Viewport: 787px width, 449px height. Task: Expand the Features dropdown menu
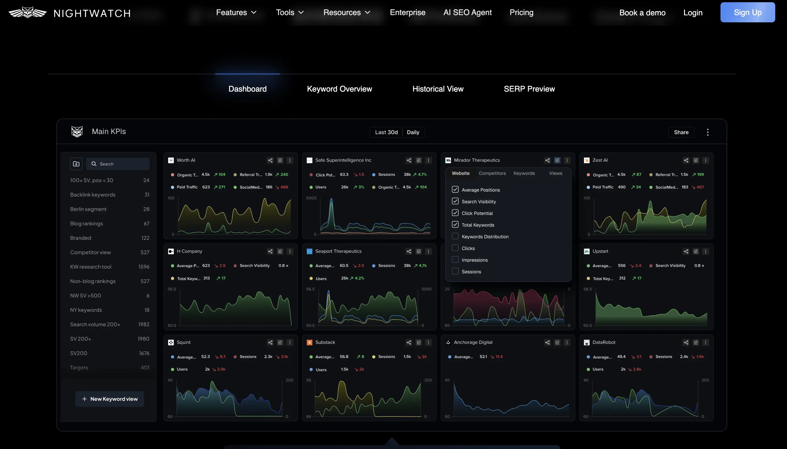coord(236,13)
